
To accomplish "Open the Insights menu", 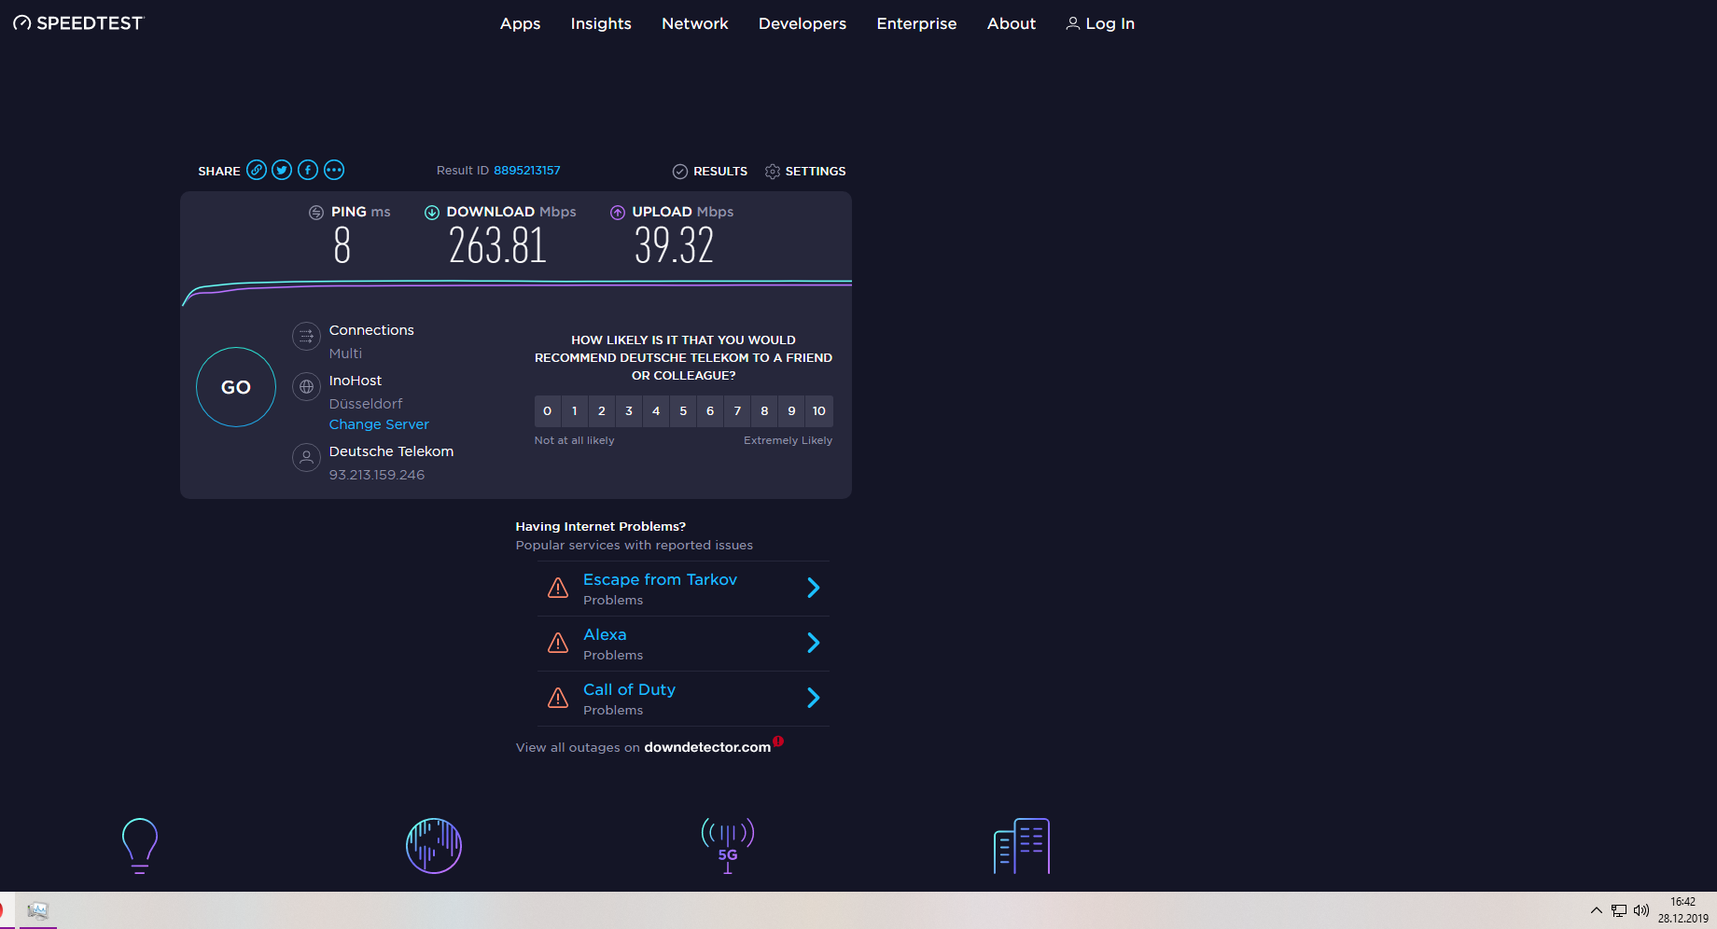I will [x=601, y=23].
